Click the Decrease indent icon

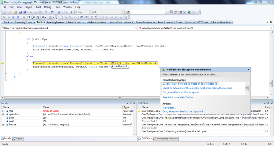(x=81, y=17)
